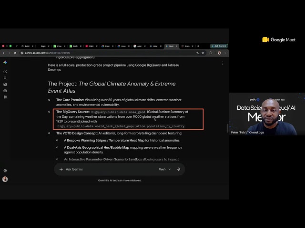
Task: Open the Flash model selector dropdown
Action: pos(164,169)
